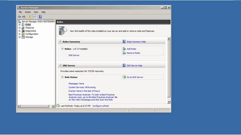Click the Add Roles icon
Viewport: 241px width, 135px height.
coord(124,49)
